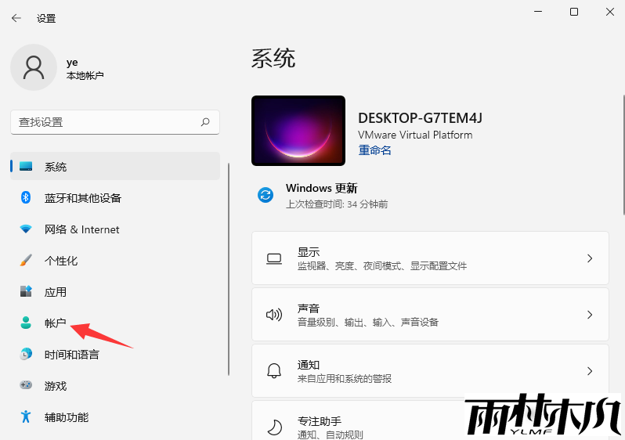Click the Windows Update sync icon
The height and width of the screenshot is (440, 625).
coord(266,196)
